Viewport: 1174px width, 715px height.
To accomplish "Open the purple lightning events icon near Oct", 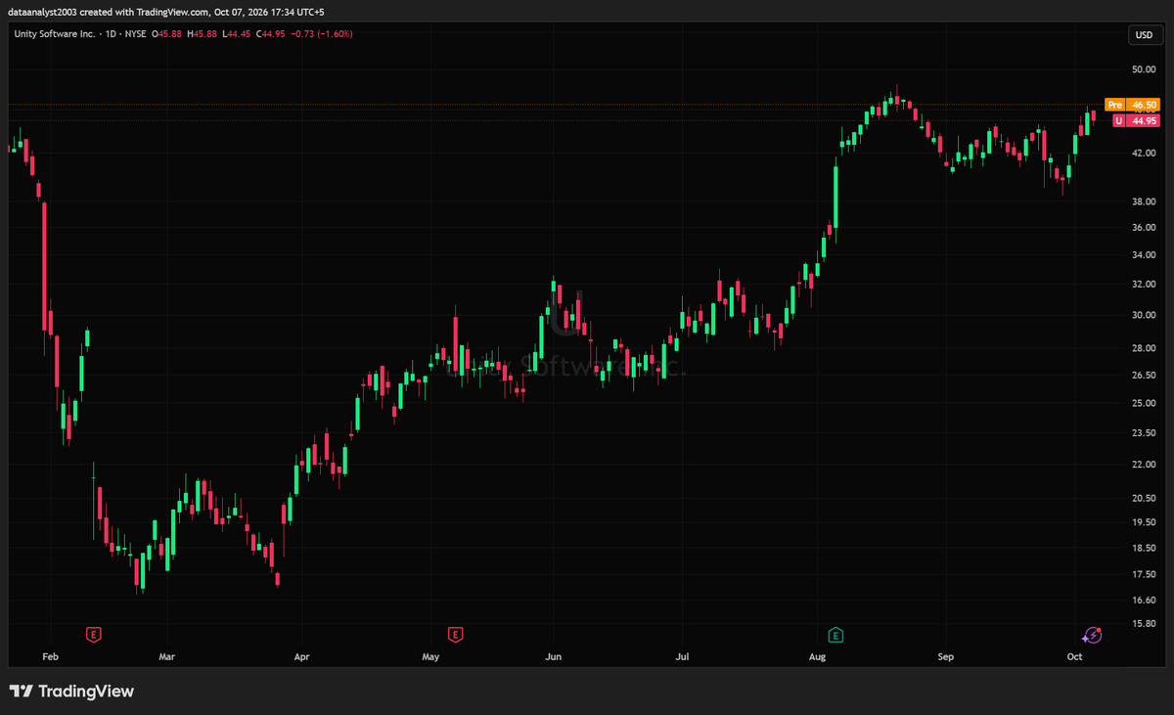I will (x=1094, y=635).
